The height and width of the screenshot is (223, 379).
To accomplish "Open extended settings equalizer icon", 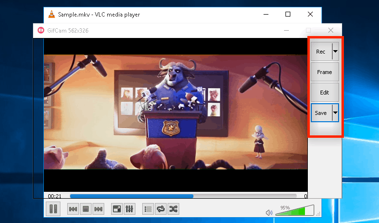I will click(129, 209).
